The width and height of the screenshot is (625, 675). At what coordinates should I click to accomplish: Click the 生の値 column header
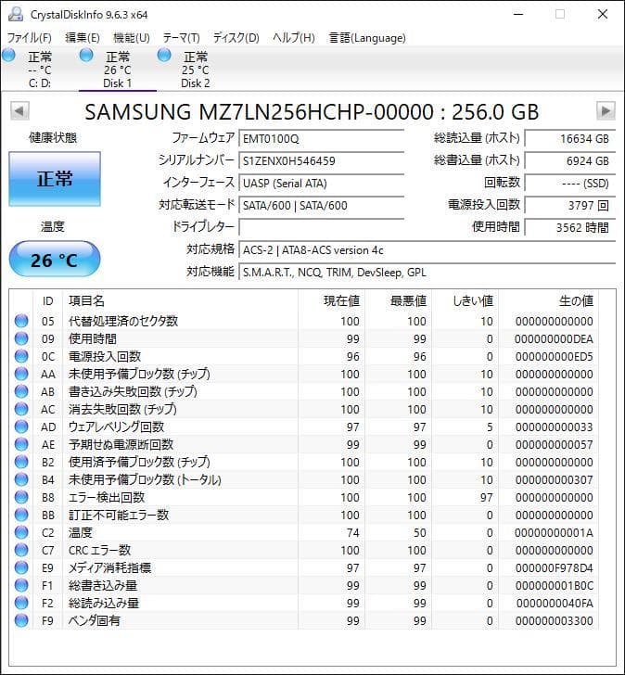[548, 301]
